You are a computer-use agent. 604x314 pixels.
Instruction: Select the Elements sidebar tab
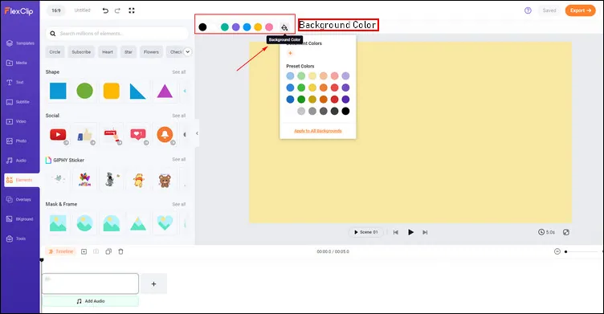pos(22,180)
